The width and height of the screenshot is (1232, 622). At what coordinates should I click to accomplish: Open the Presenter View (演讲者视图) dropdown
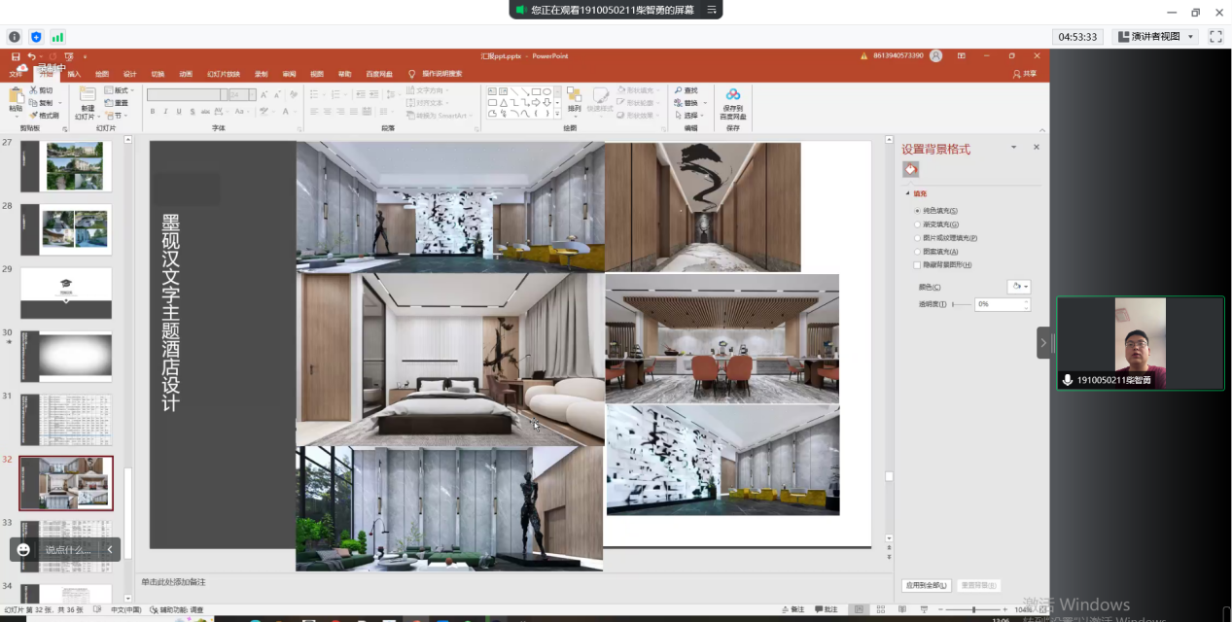[1155, 36]
